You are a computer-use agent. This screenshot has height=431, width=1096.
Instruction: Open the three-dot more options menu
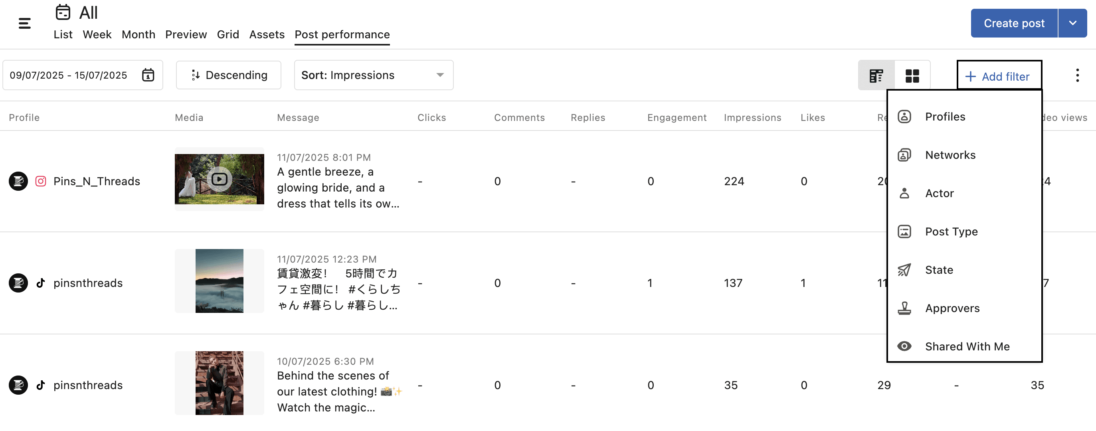pyautogui.click(x=1077, y=75)
